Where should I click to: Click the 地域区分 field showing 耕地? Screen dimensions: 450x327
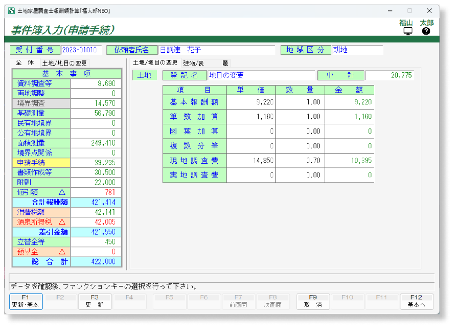pos(357,50)
